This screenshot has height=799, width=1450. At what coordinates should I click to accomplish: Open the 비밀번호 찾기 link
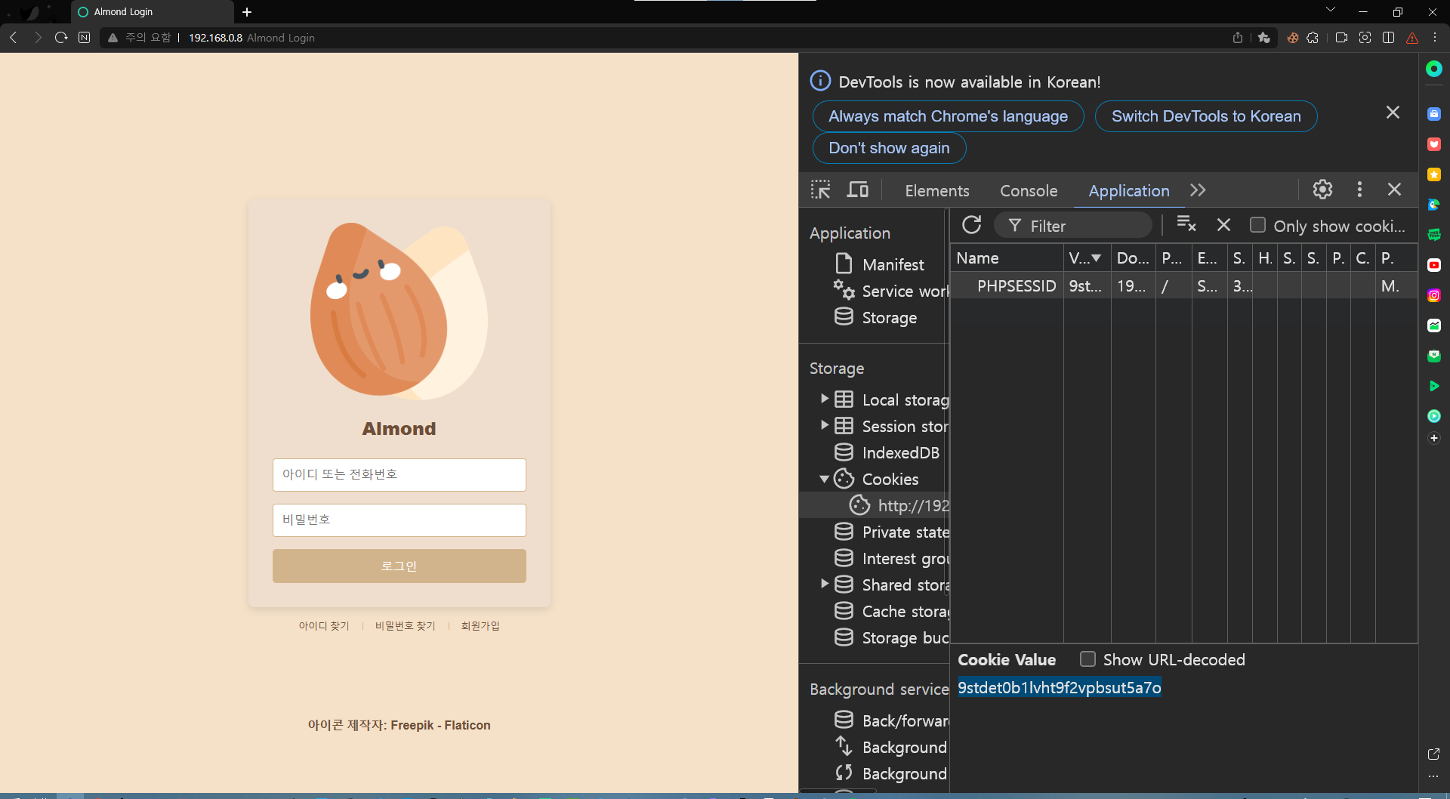tap(406, 626)
